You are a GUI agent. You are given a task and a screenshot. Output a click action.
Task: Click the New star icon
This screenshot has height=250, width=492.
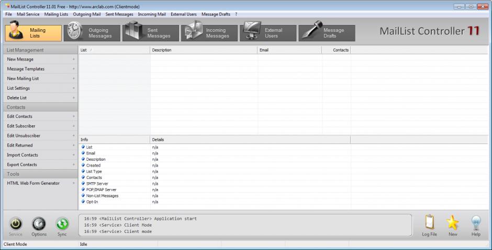click(x=452, y=222)
